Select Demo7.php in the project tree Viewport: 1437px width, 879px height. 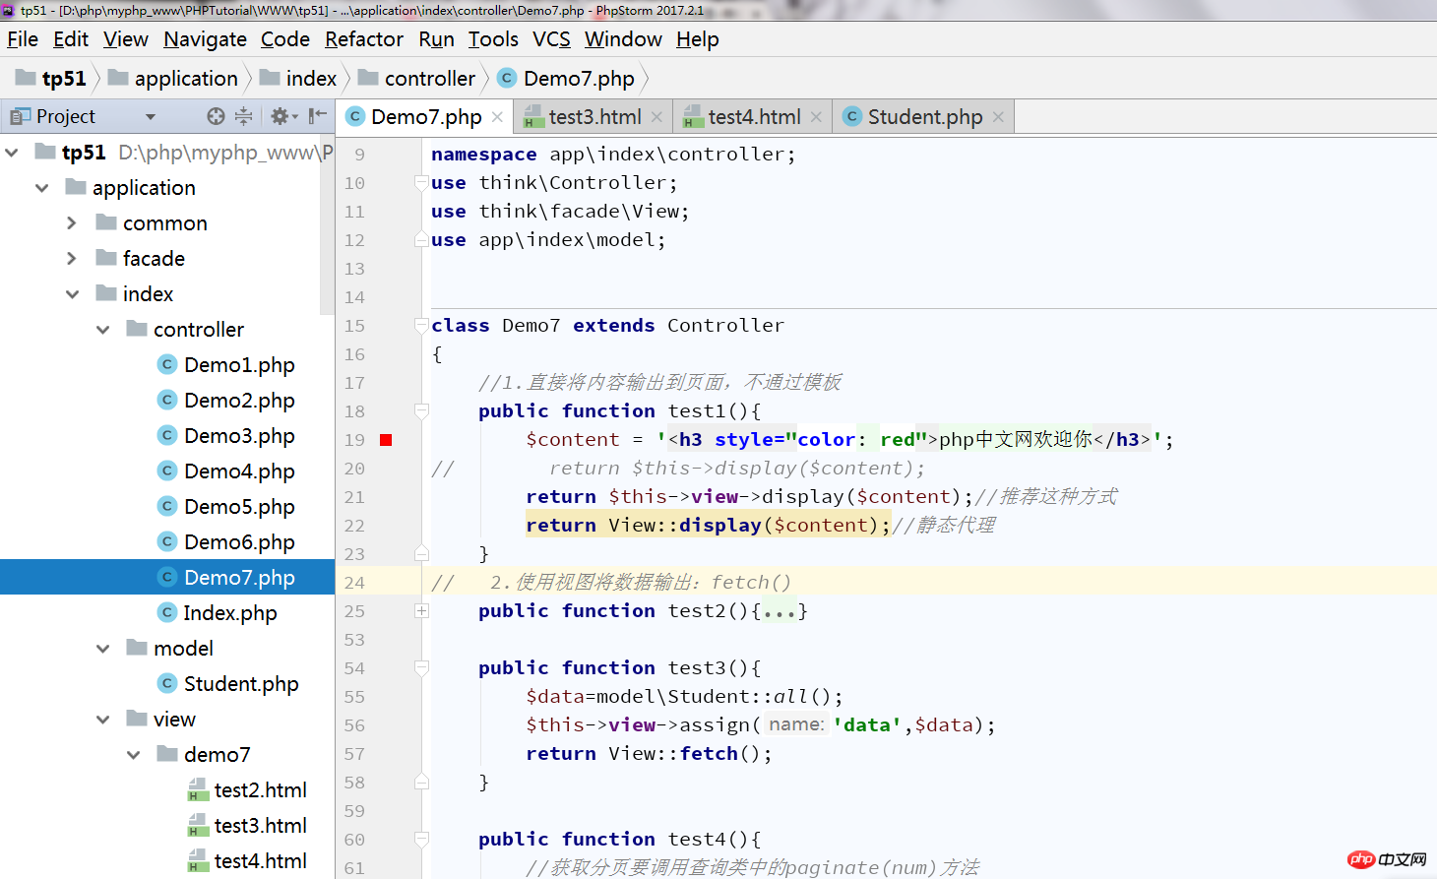click(167, 577)
